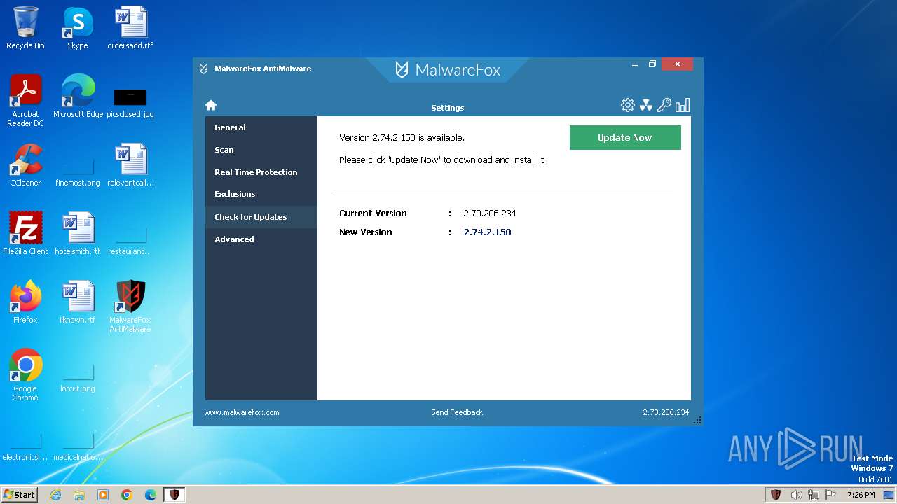897x504 pixels.
Task: Select lotcut.png desktop file
Action: coord(78,377)
